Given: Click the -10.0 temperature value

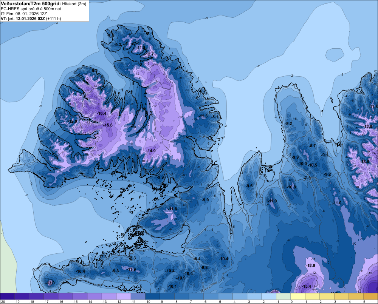Looking at the screenshot, I should 302,164.
